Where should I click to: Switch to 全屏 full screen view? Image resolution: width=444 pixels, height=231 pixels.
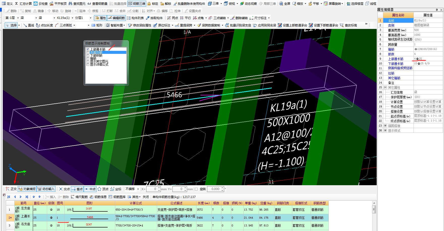click(285, 4)
